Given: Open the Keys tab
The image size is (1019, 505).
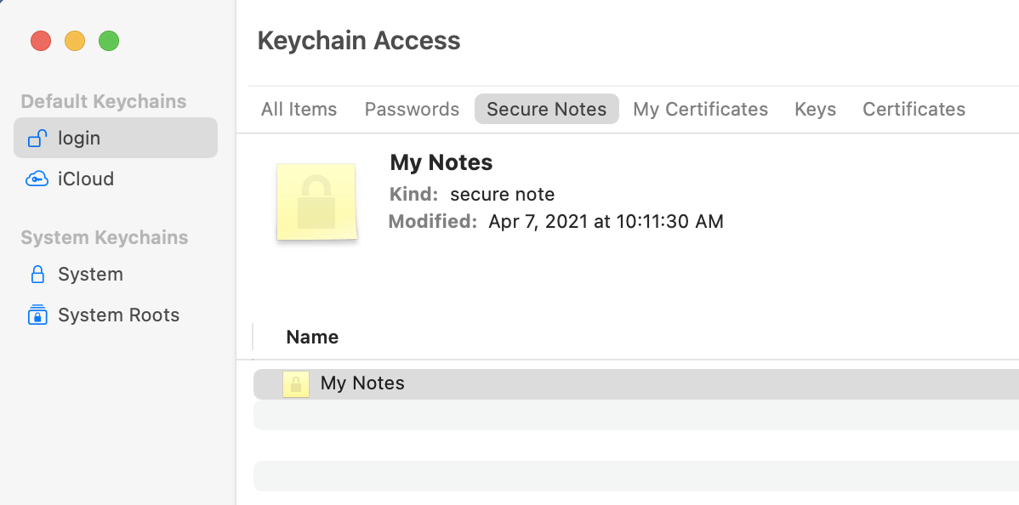Looking at the screenshot, I should click(x=815, y=109).
